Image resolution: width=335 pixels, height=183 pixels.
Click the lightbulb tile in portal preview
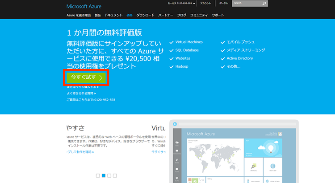coord(271,148)
